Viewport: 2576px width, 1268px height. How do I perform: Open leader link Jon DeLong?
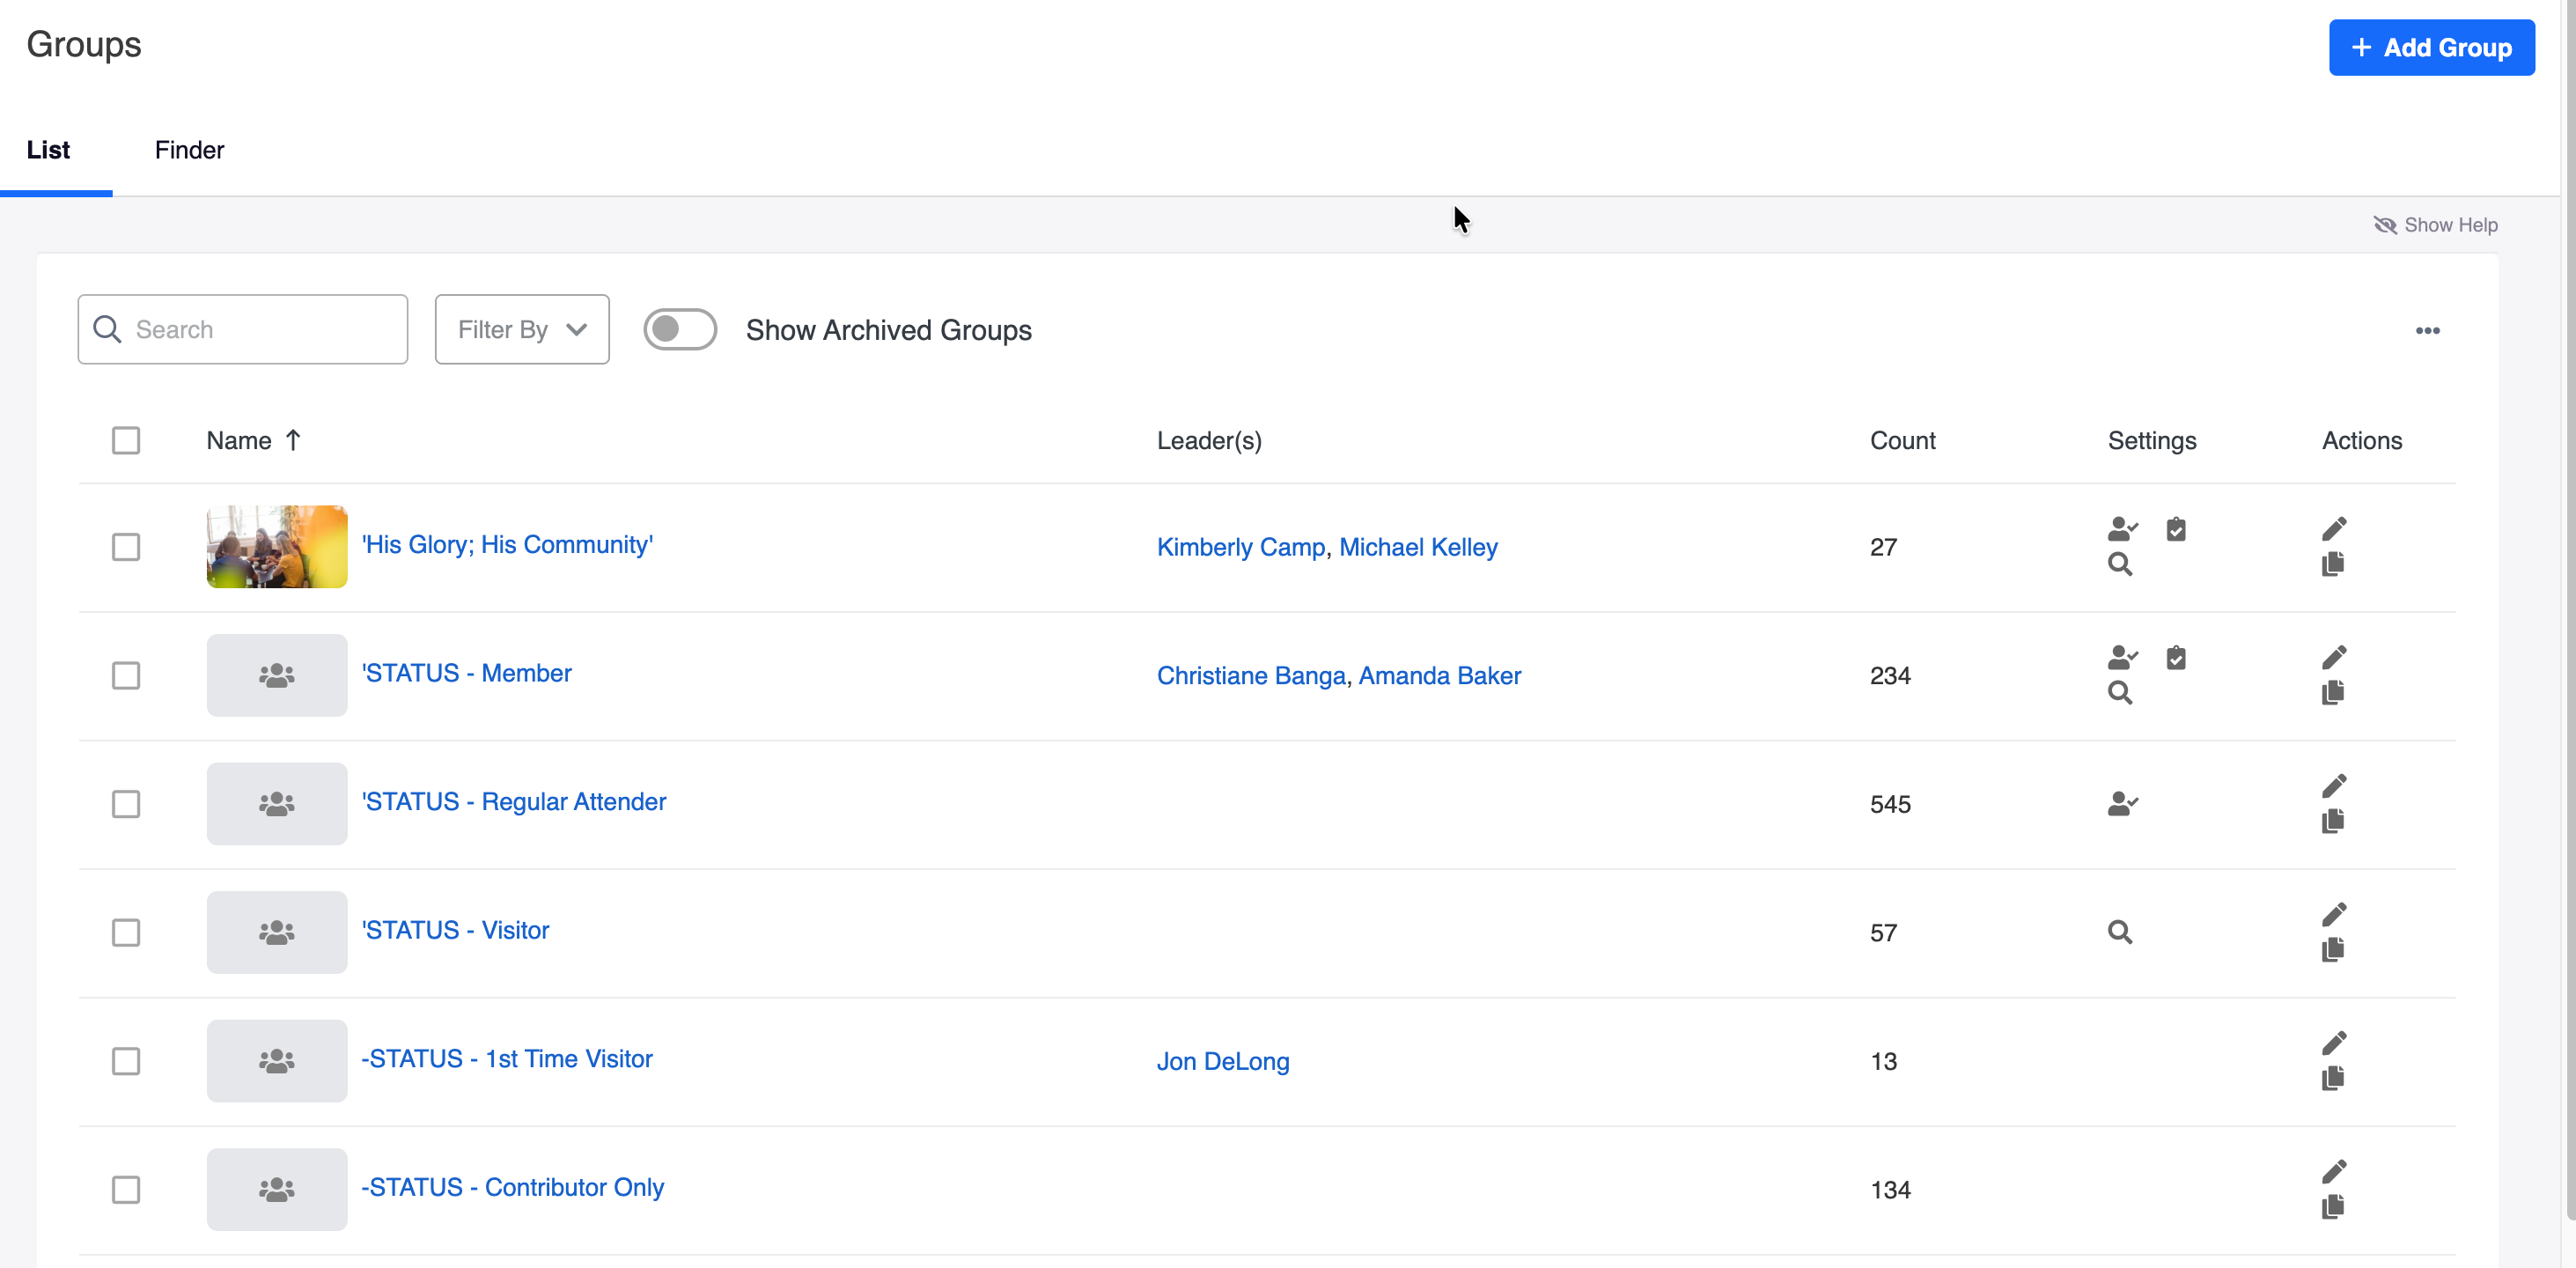click(1222, 1061)
